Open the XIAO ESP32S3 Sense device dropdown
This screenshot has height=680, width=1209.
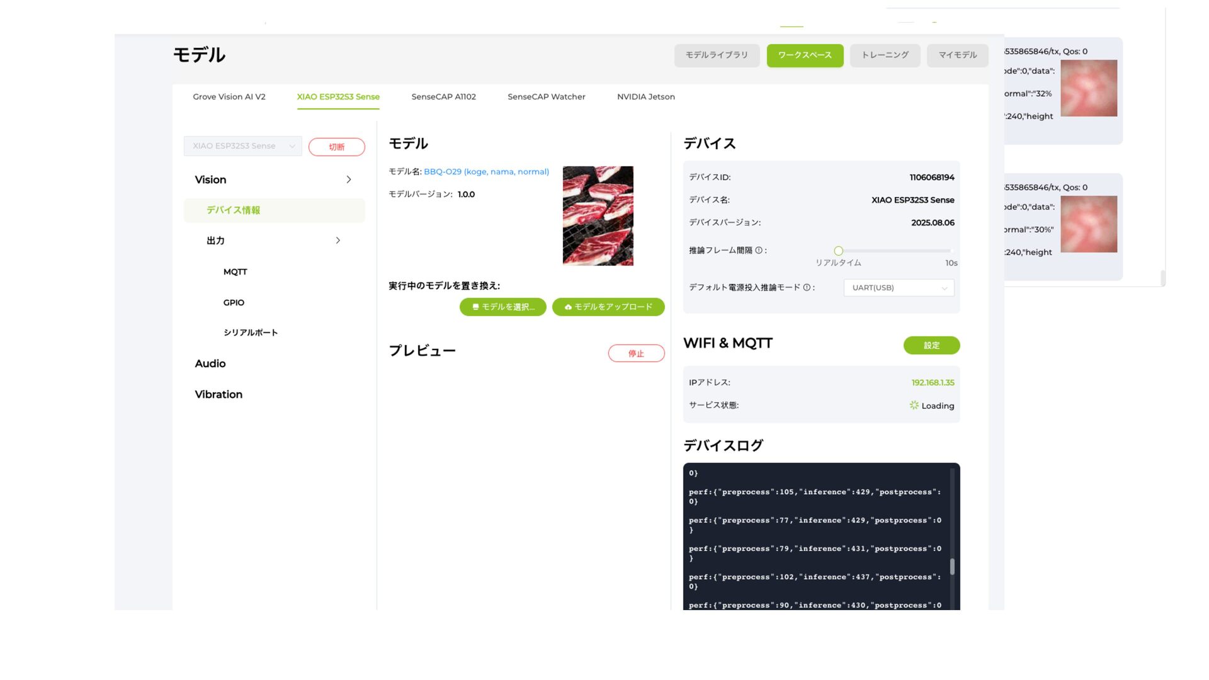coord(242,146)
